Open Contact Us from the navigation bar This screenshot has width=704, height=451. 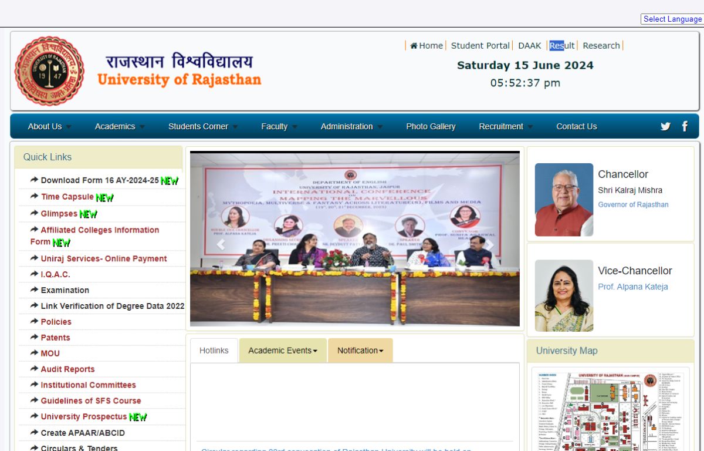pos(577,126)
